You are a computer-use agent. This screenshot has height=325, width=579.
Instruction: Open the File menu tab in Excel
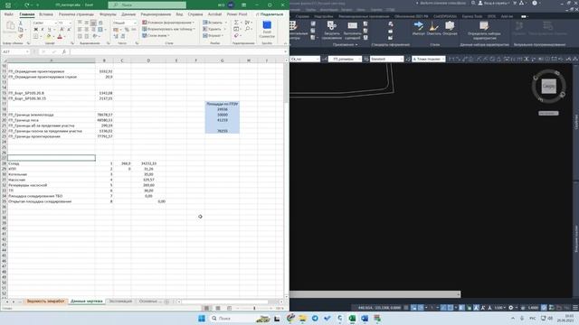[8, 14]
